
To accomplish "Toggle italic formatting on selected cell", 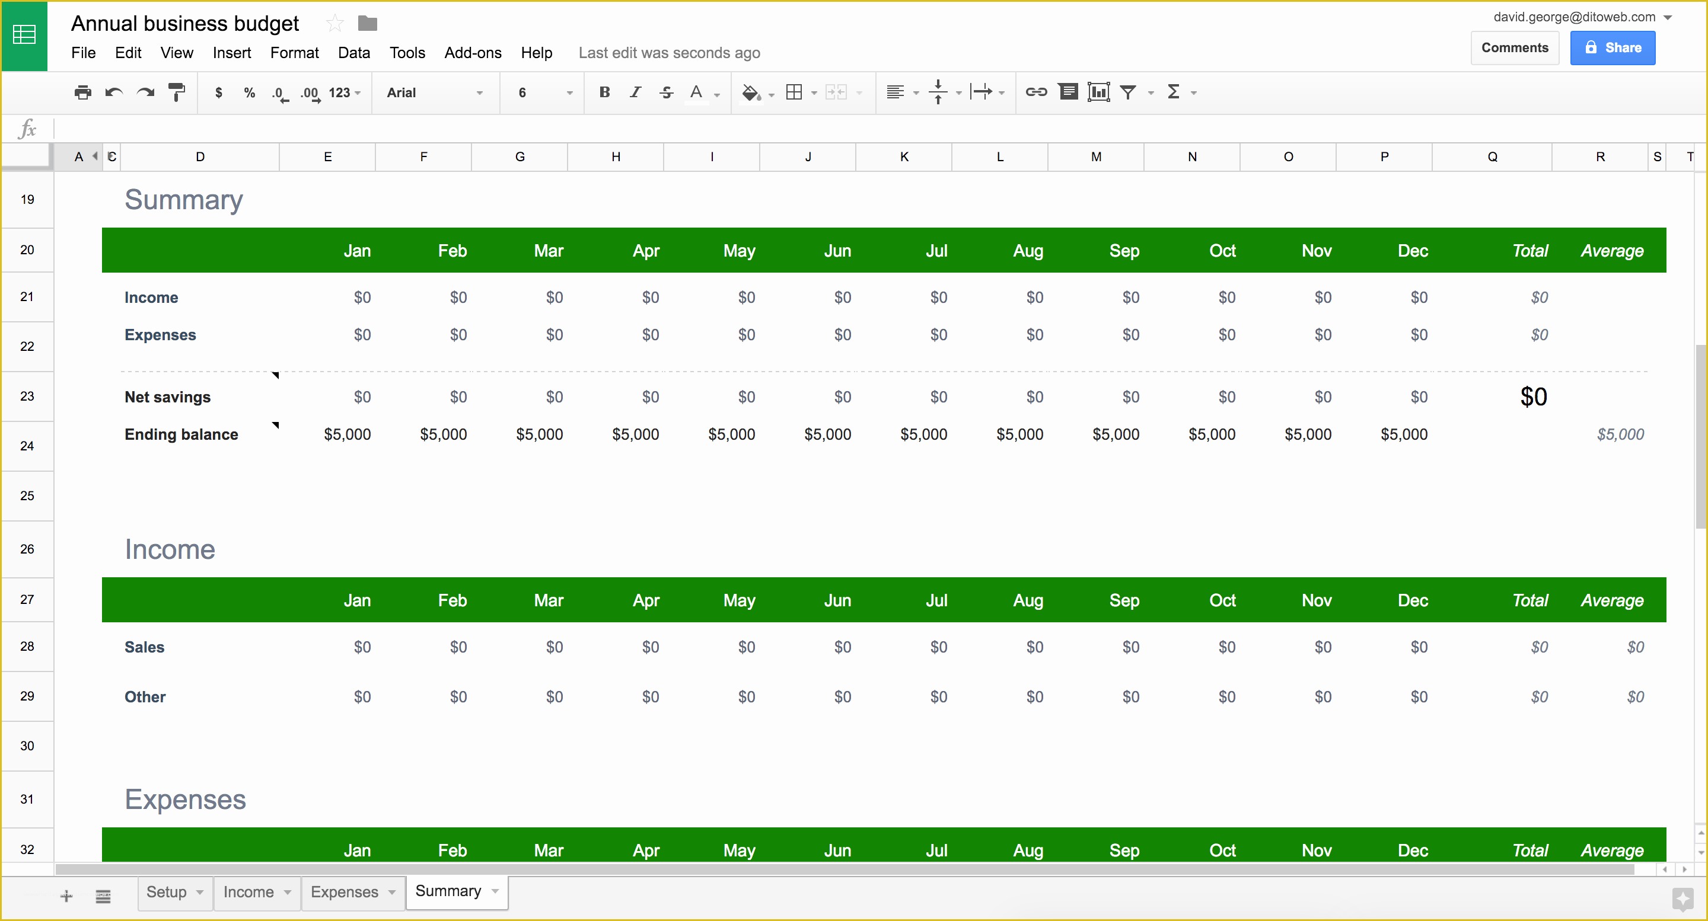I will pyautogui.click(x=632, y=93).
